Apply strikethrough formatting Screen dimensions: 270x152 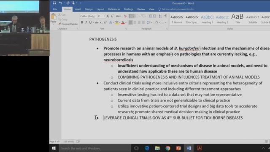point(97,22)
